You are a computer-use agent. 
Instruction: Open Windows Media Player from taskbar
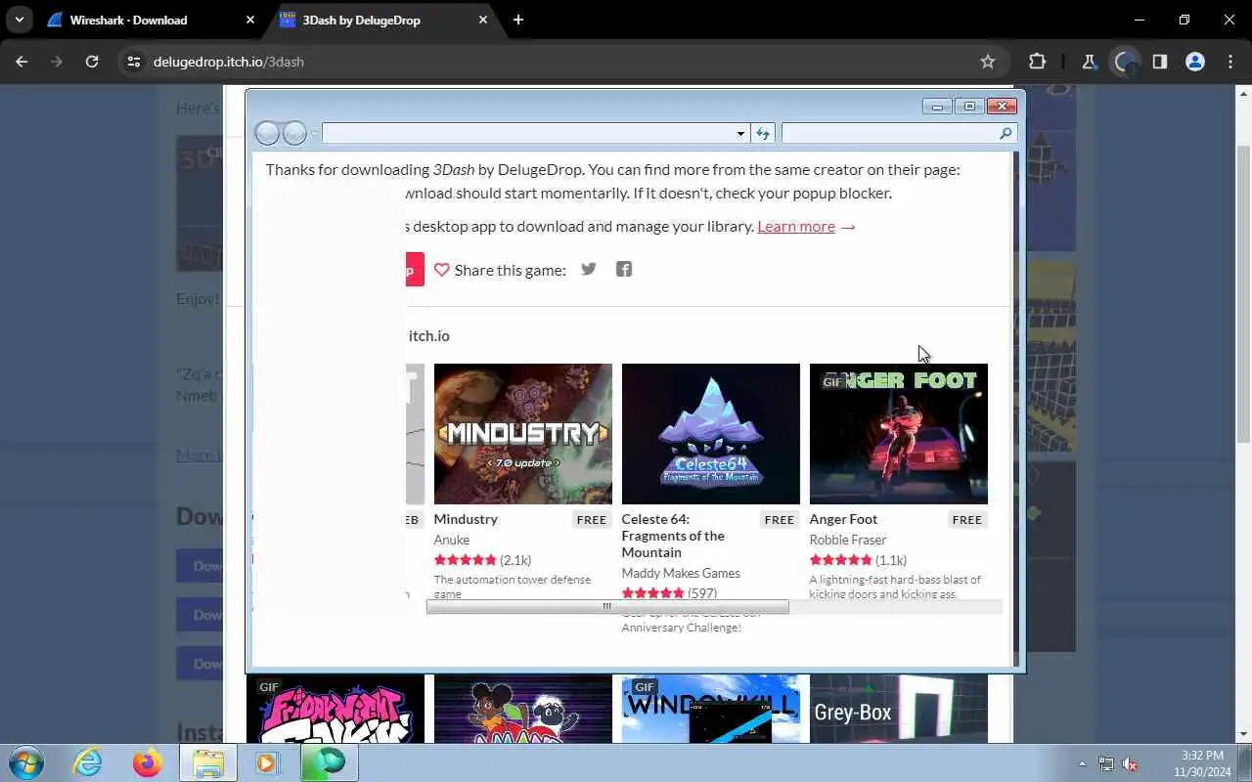tap(267, 762)
